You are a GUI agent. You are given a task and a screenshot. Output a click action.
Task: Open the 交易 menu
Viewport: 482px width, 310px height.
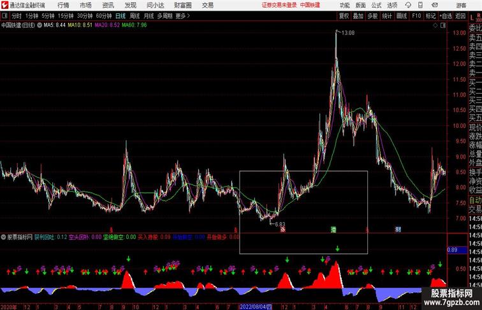pyautogui.click(x=208, y=5)
